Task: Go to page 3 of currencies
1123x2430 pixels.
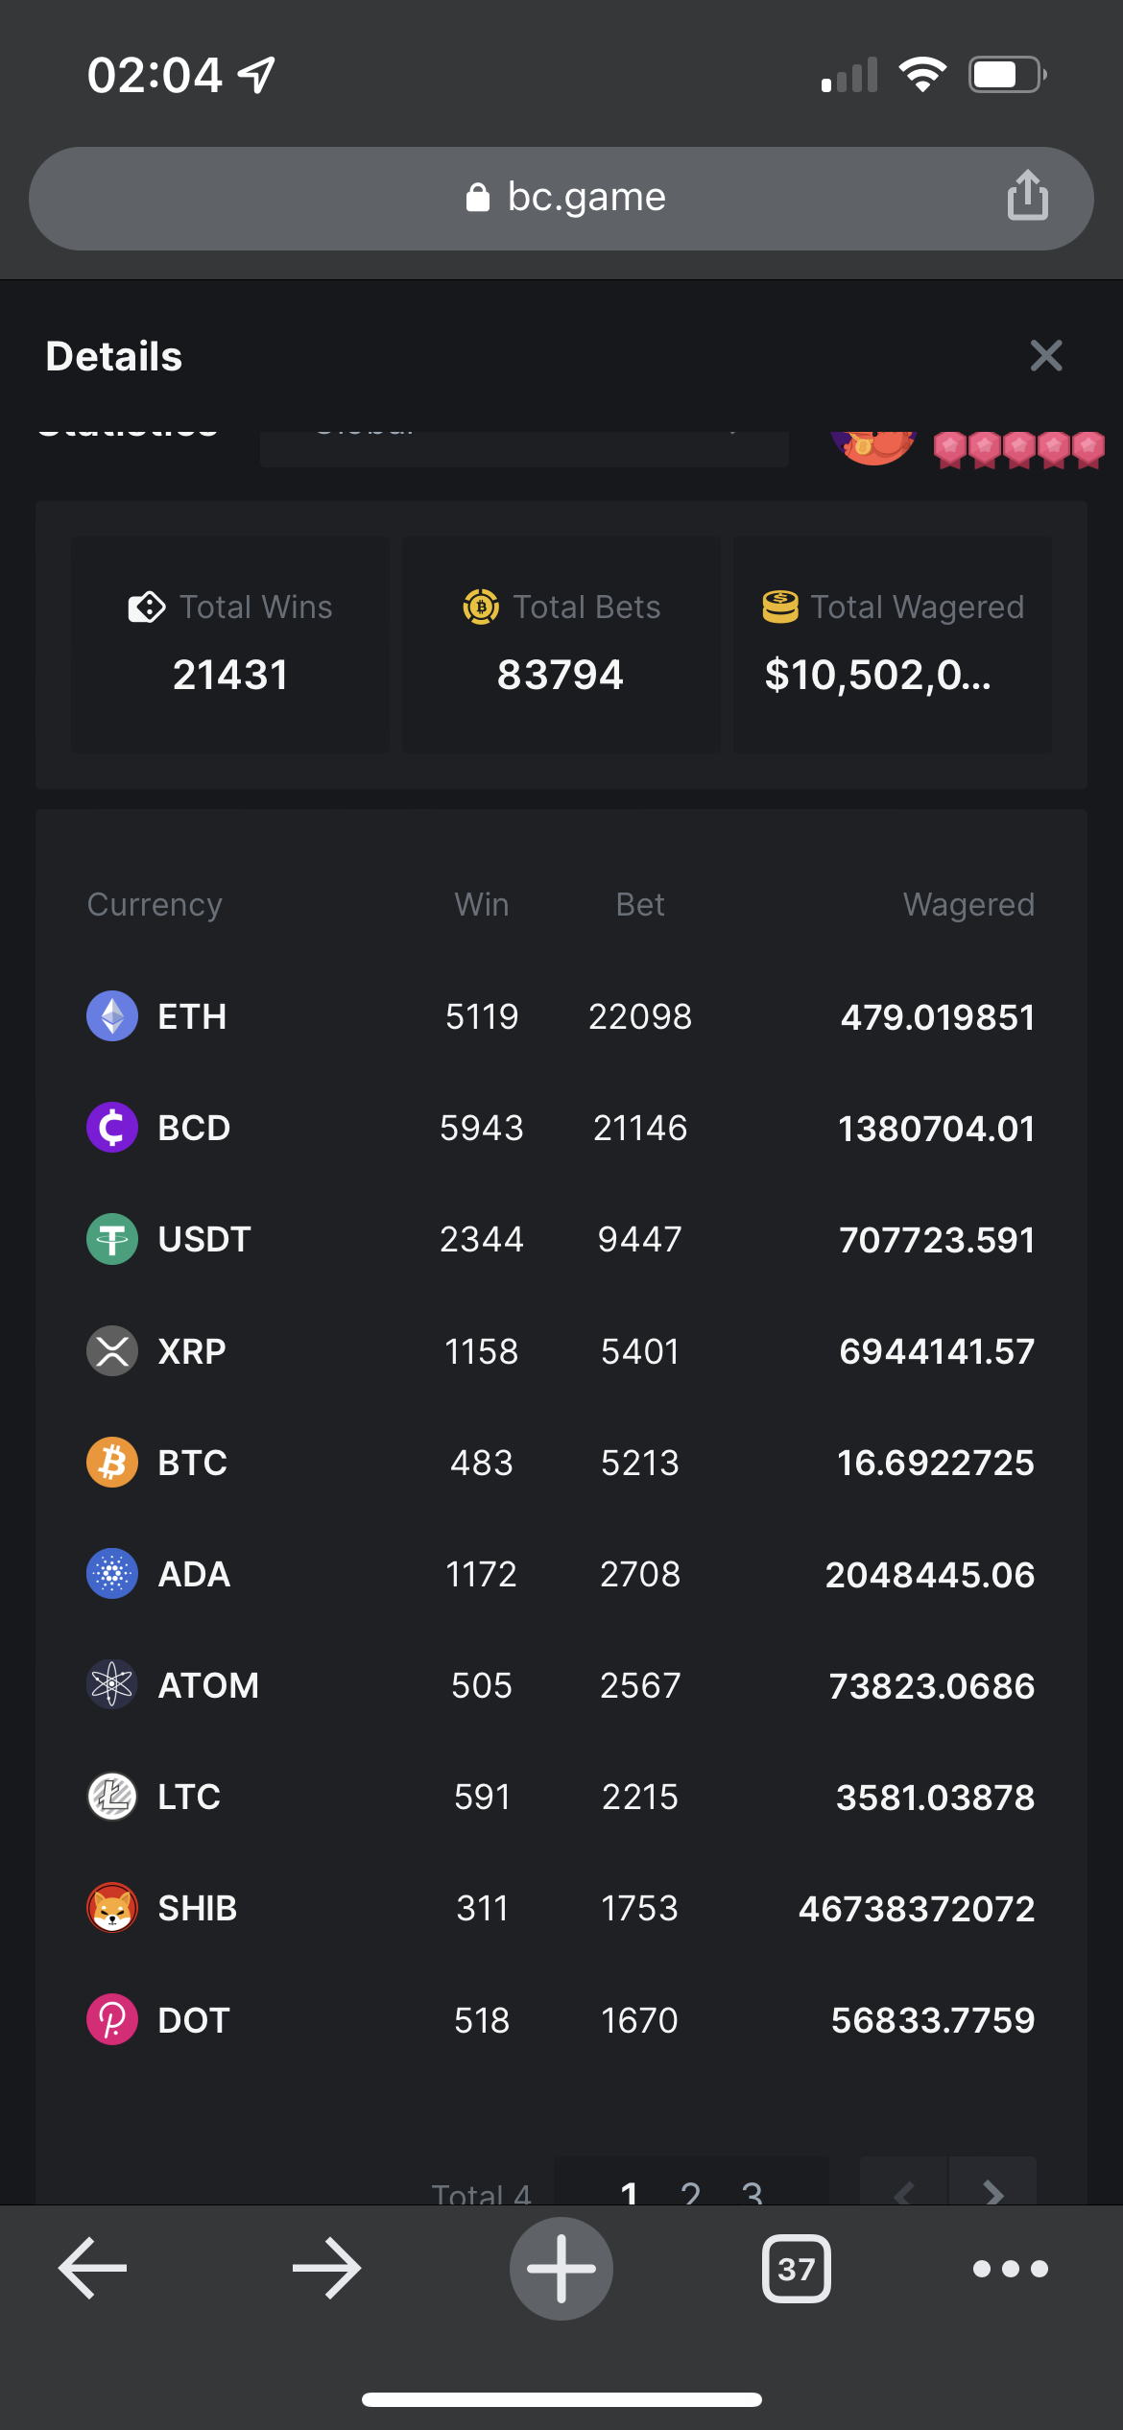Action: click(x=753, y=2190)
